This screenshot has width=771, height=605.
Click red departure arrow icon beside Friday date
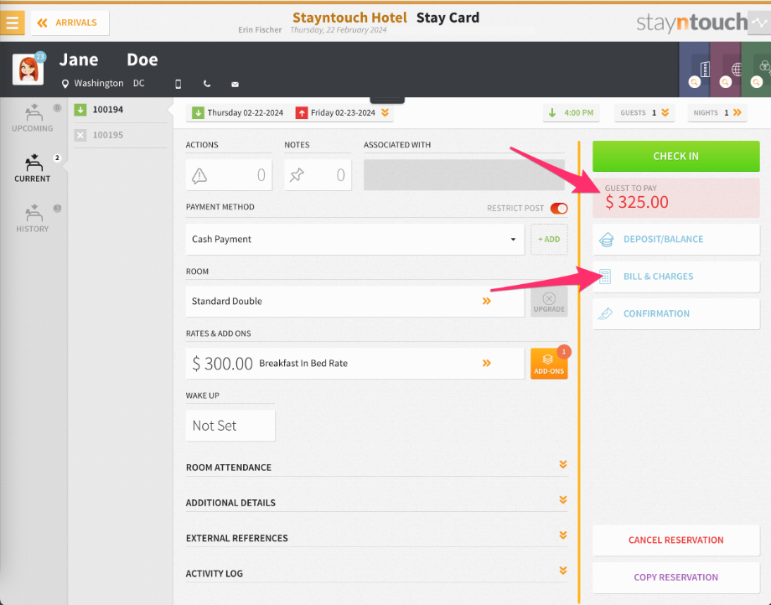pyautogui.click(x=301, y=113)
